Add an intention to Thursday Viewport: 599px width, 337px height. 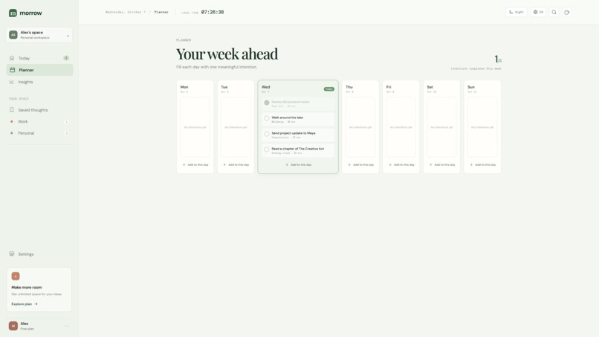[x=360, y=165]
